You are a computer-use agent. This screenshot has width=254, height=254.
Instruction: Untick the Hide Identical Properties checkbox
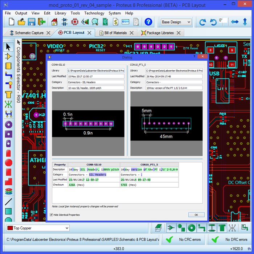[x=51, y=215]
